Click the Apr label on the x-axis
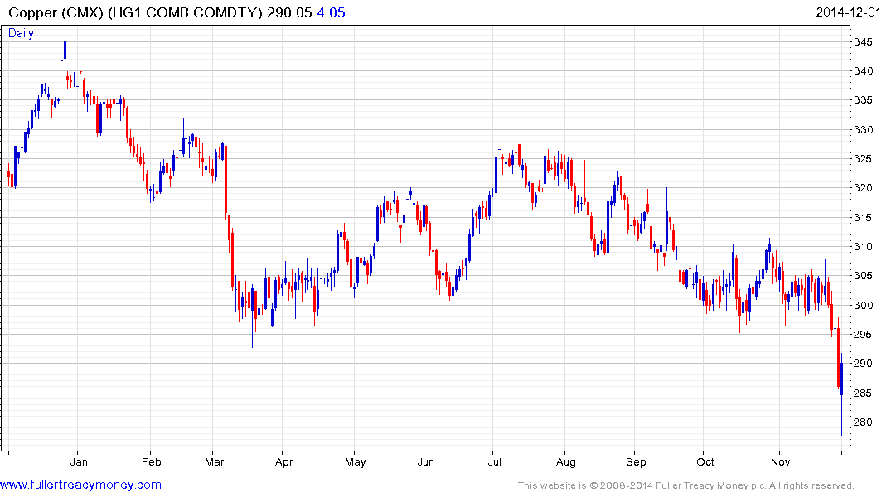891x497 pixels. pyautogui.click(x=283, y=461)
